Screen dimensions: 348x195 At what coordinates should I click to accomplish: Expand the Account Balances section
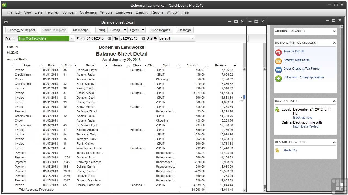(334, 31)
